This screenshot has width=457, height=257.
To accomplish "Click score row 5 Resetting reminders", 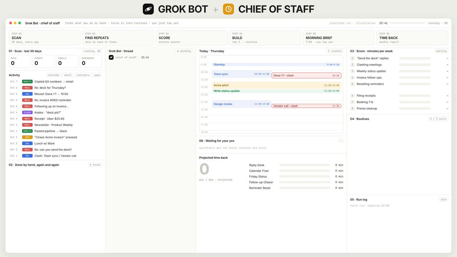I will click(x=399, y=84).
